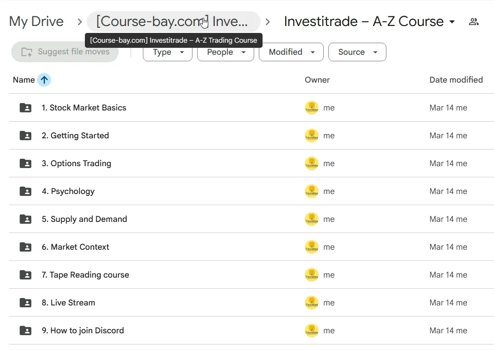Viewport: 494px width, 350px height.
Task: Click the folder icon beside Psychology
Action: coord(26,191)
